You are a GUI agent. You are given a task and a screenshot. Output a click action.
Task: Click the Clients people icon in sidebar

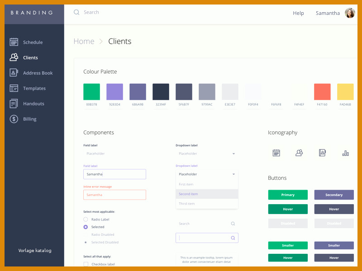(x=14, y=57)
